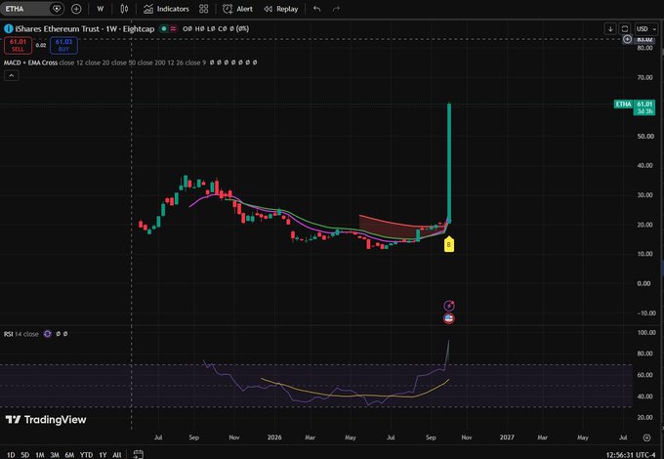Click the down arrow icon near USD

click(x=610, y=28)
